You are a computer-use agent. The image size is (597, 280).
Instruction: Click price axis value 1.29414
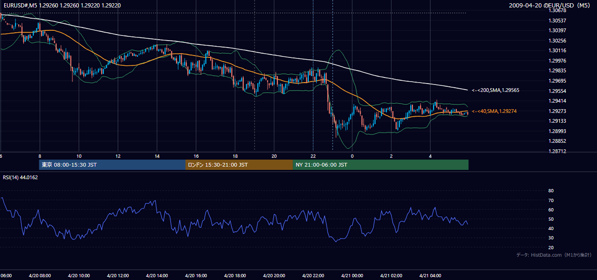click(x=557, y=101)
